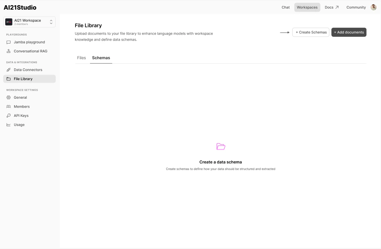Expand the AI21 Workspace switcher
The height and width of the screenshot is (249, 381).
[51, 22]
